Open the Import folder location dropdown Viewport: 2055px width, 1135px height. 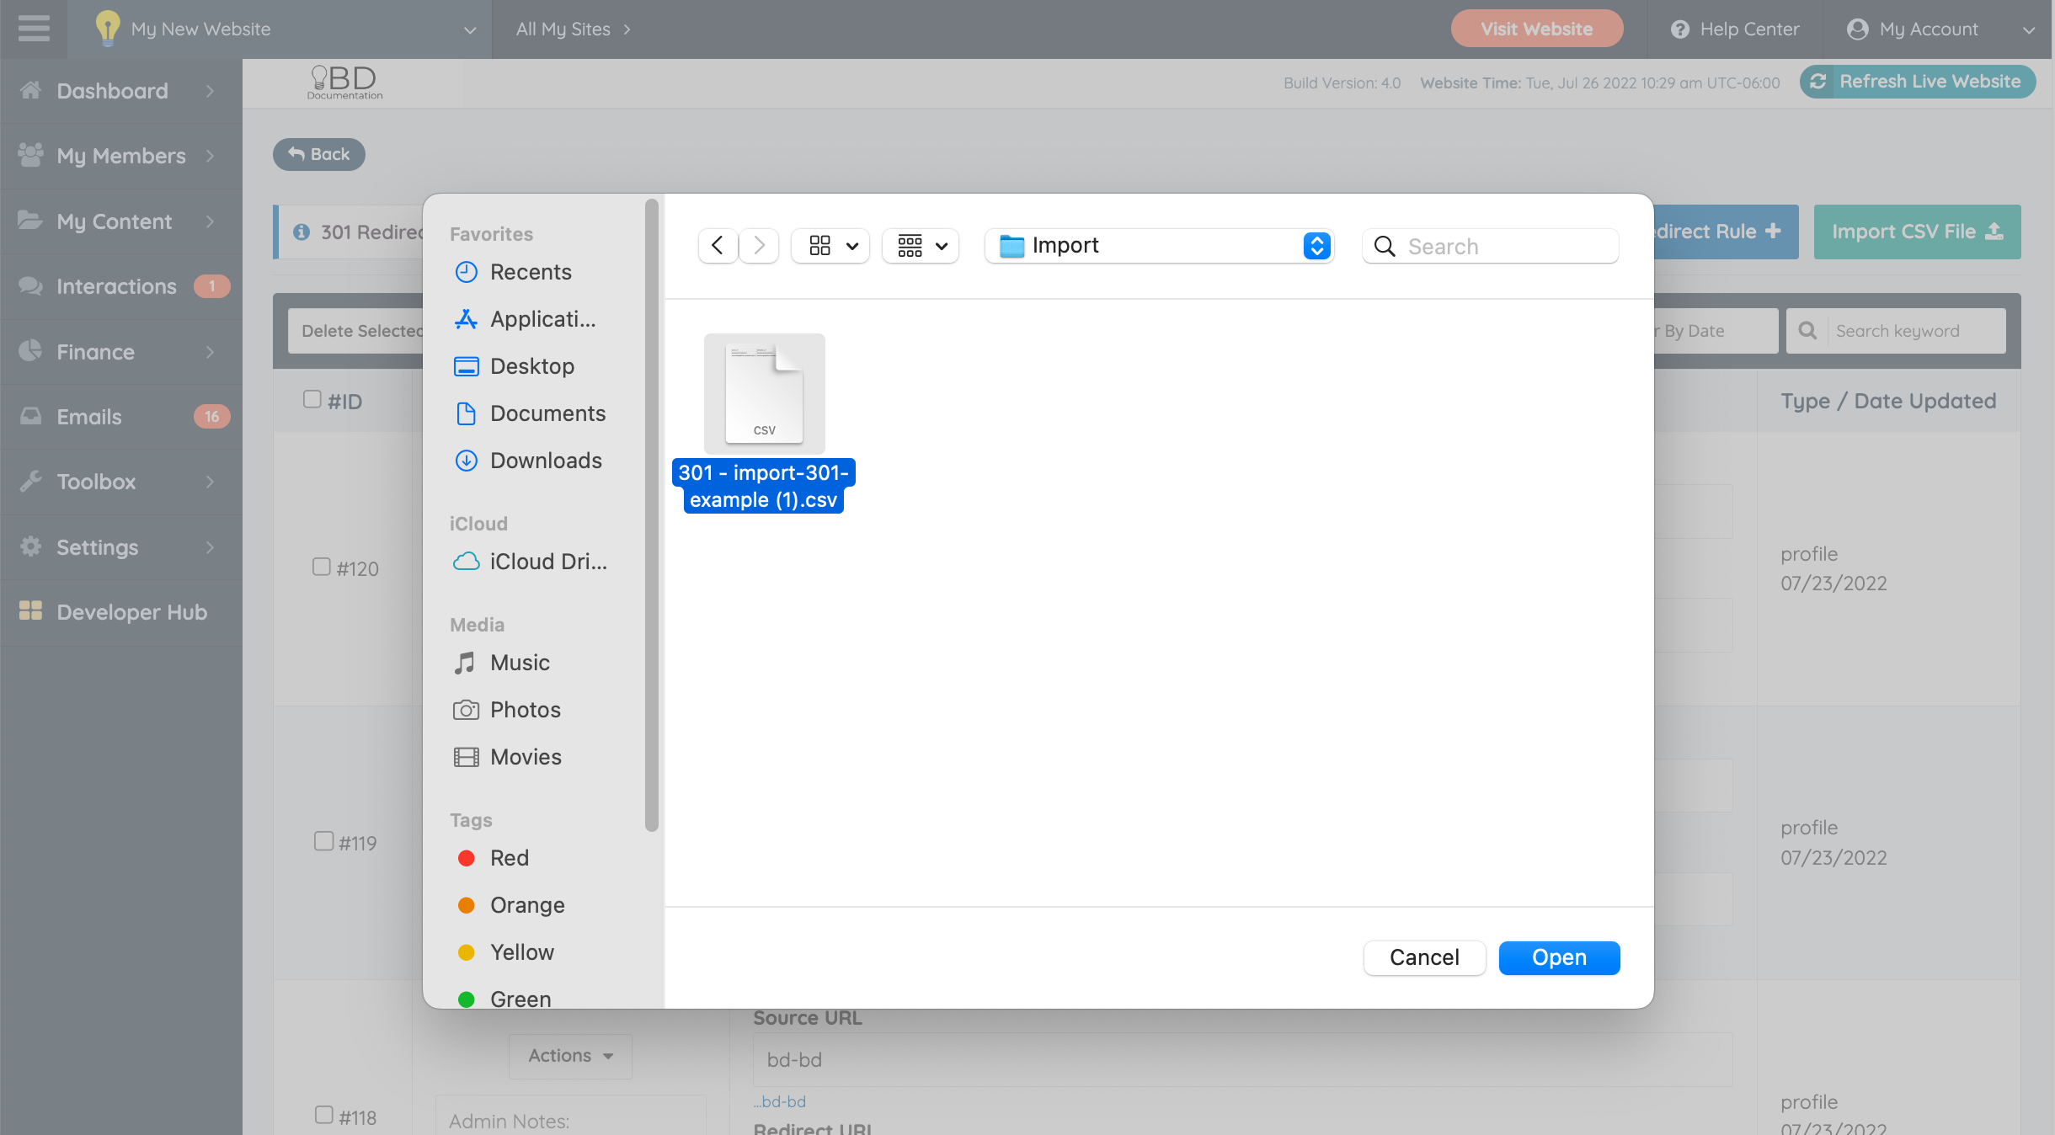pyautogui.click(x=1159, y=246)
